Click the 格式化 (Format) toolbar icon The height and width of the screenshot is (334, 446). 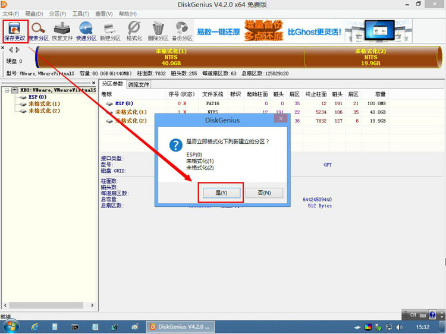point(134,29)
